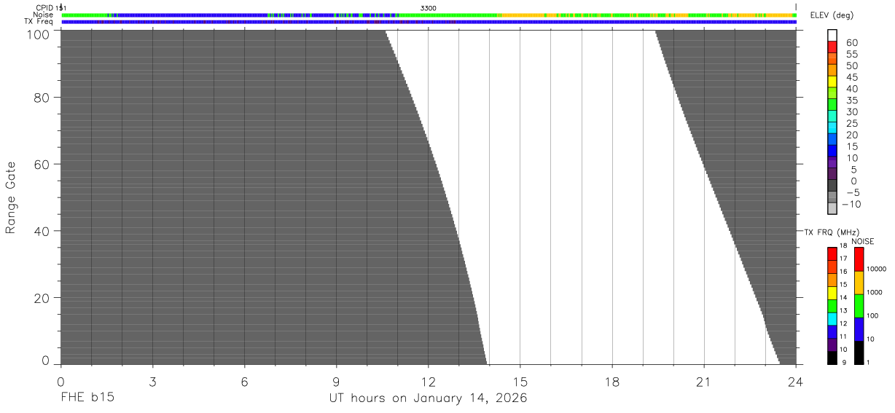Click the ELEV legend value '−5'
The width and height of the screenshot is (895, 413).
coord(853,193)
